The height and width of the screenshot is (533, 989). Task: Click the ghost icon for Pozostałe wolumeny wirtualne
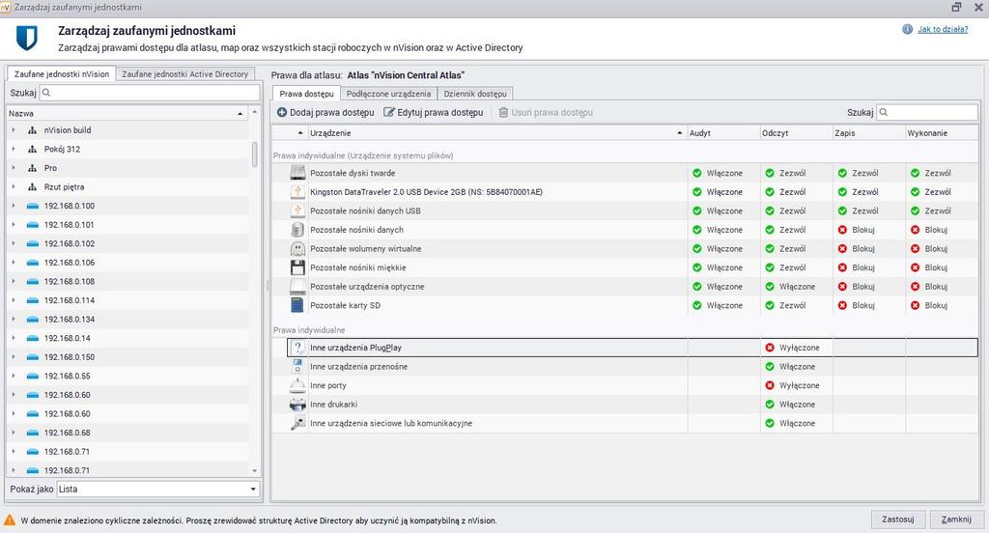coord(297,248)
